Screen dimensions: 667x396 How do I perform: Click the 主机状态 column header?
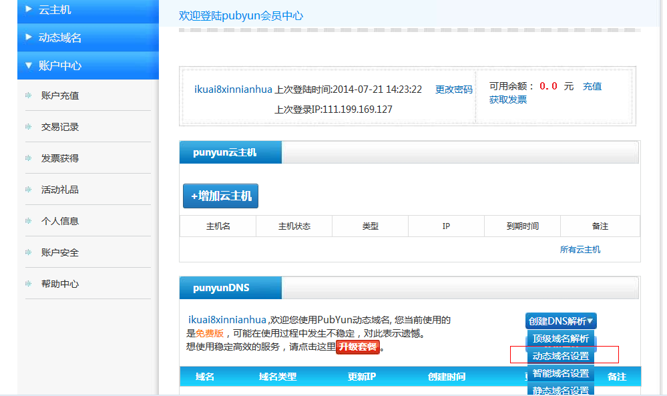click(x=294, y=226)
